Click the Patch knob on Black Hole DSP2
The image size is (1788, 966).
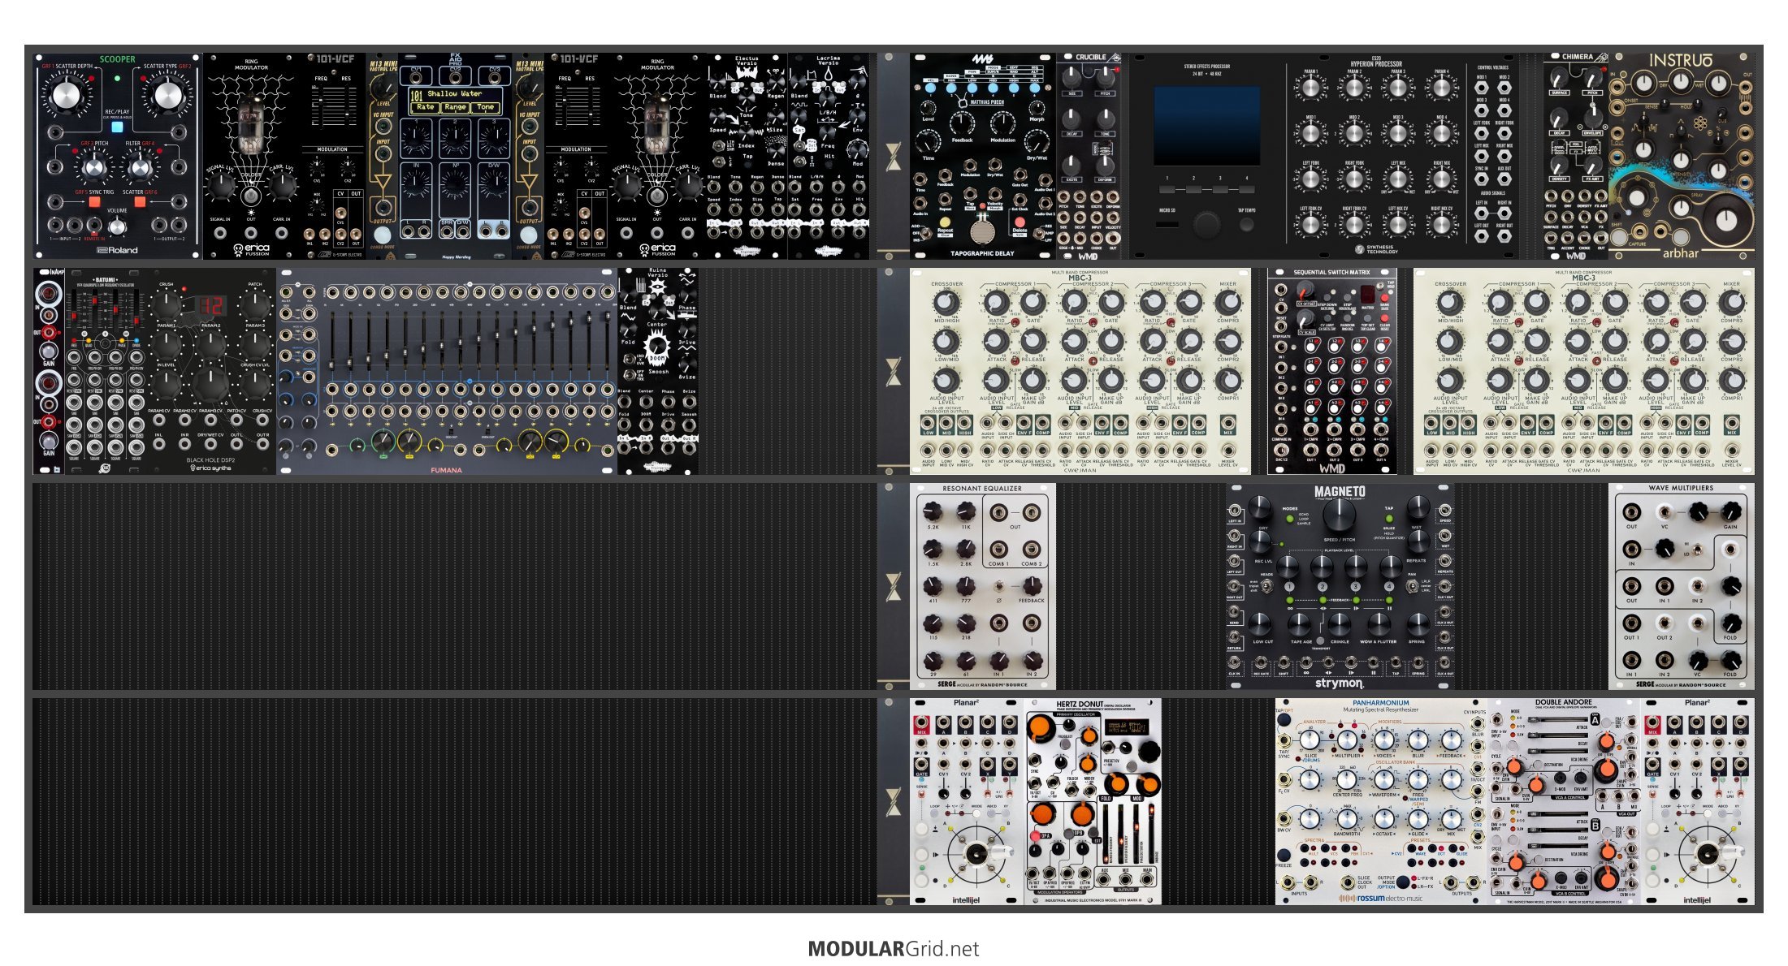pyautogui.click(x=255, y=304)
